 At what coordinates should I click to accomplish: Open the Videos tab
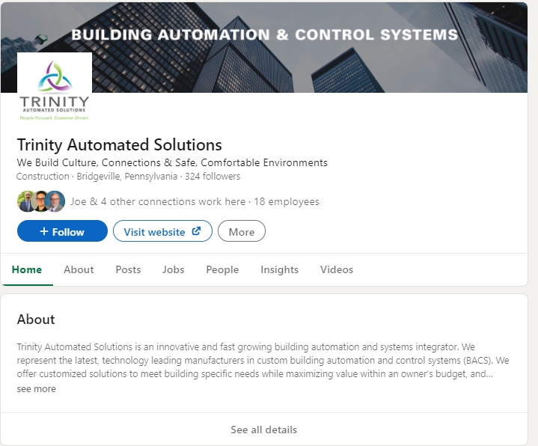(x=337, y=269)
